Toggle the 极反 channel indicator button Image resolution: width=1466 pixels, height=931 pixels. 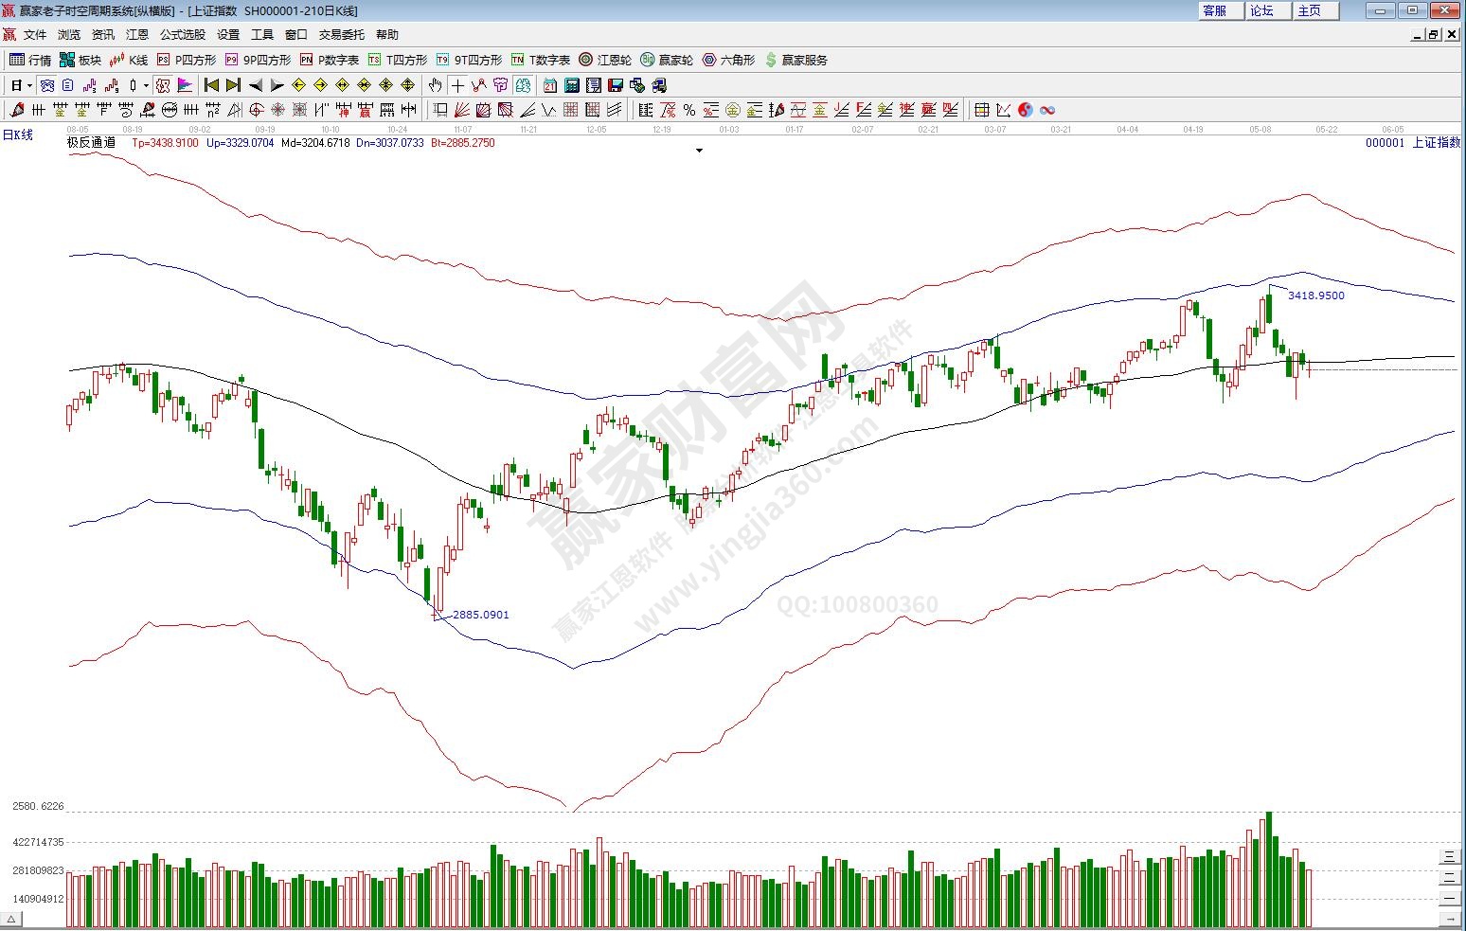[163, 85]
